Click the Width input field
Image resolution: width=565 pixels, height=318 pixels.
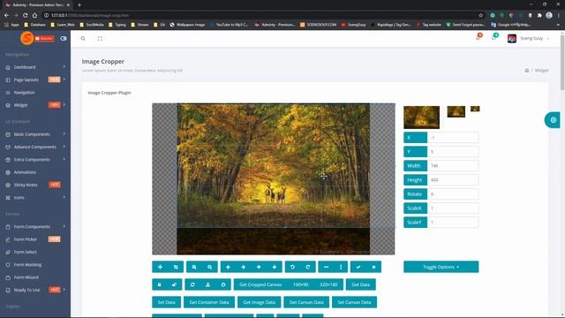coord(453,166)
